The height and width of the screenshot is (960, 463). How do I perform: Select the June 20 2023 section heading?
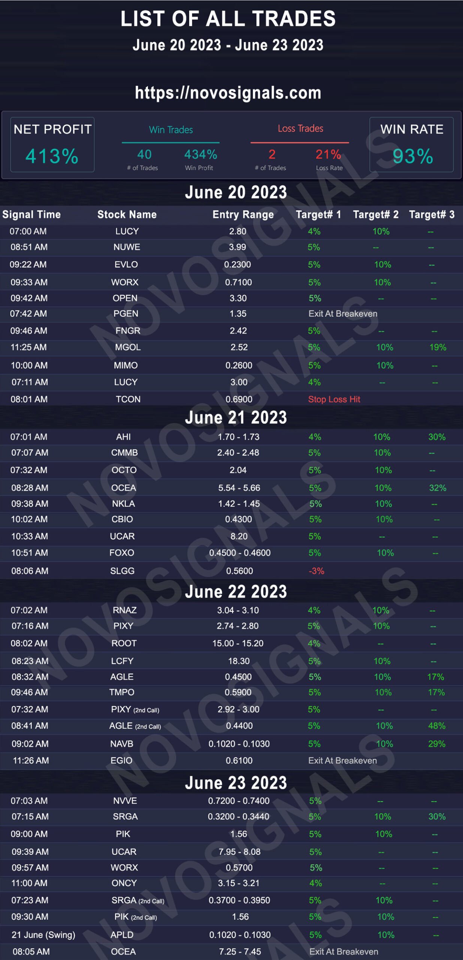click(236, 192)
